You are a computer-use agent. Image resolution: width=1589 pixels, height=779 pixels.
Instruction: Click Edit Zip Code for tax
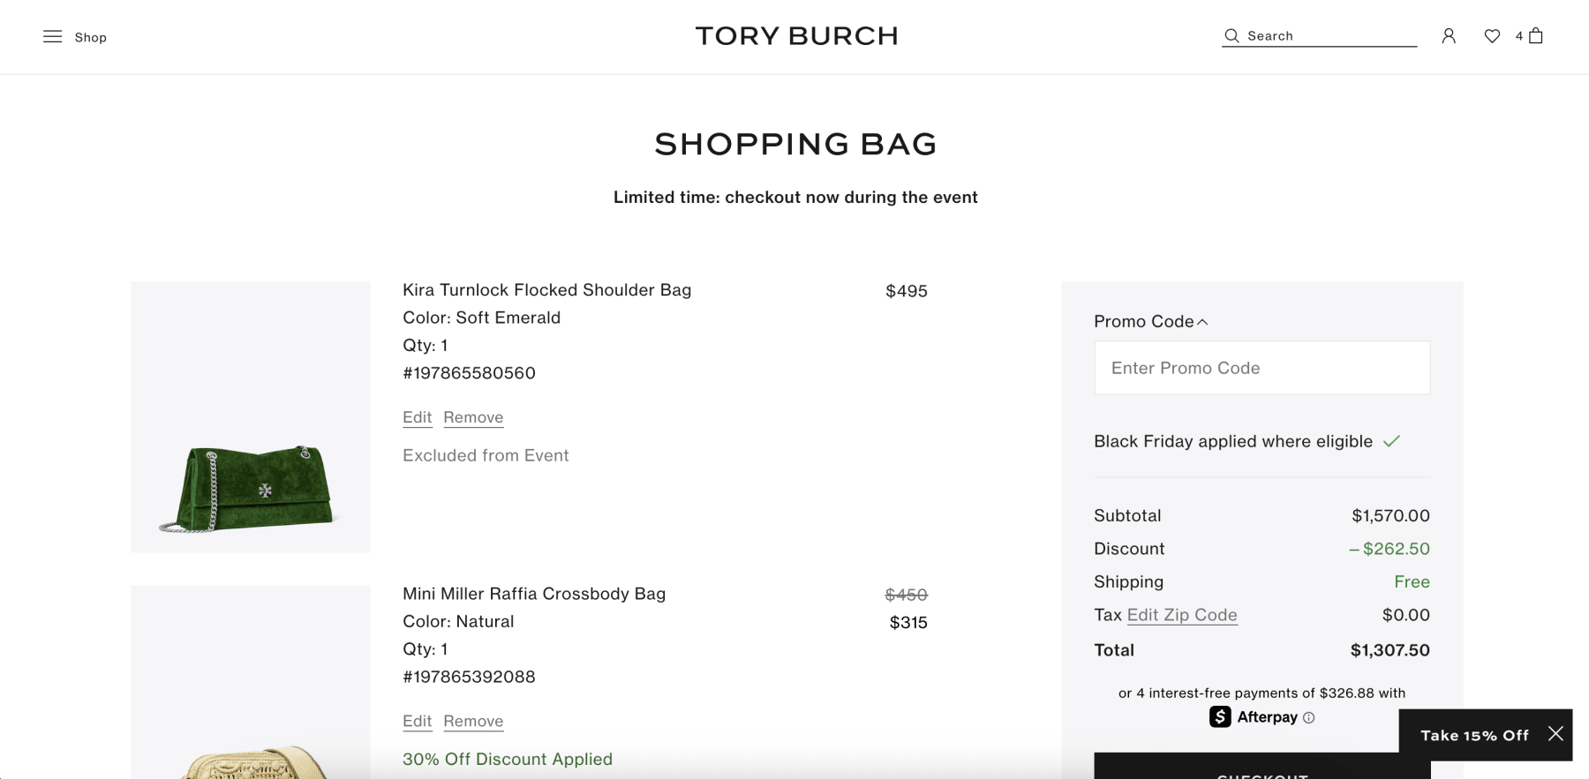coord(1182,615)
